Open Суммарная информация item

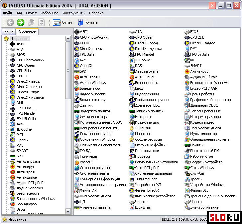coord(97,179)
